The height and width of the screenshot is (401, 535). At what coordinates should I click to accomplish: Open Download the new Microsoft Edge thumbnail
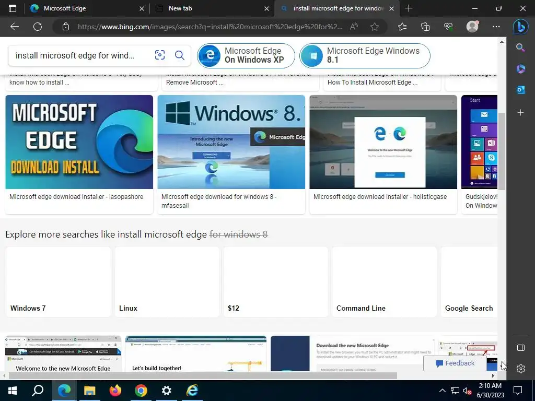(353, 353)
